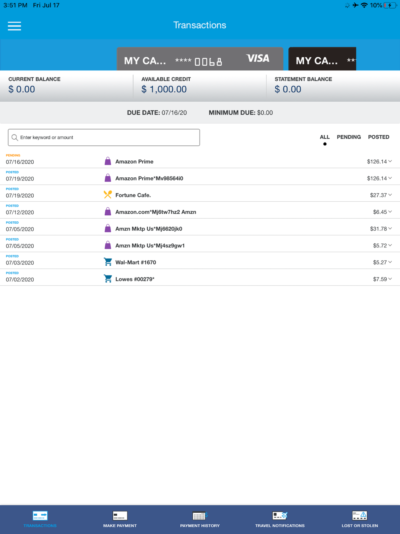Image resolution: width=400 pixels, height=534 pixels.
Task: Tap the 07/12/2020 transaction date
Action: (20, 212)
